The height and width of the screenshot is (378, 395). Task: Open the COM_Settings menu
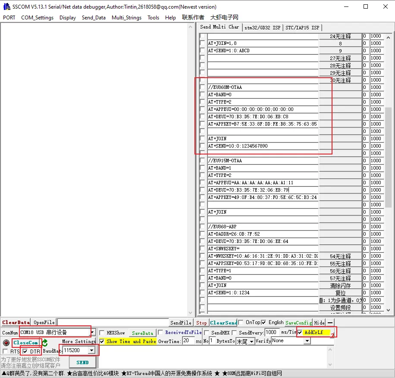(x=37, y=18)
